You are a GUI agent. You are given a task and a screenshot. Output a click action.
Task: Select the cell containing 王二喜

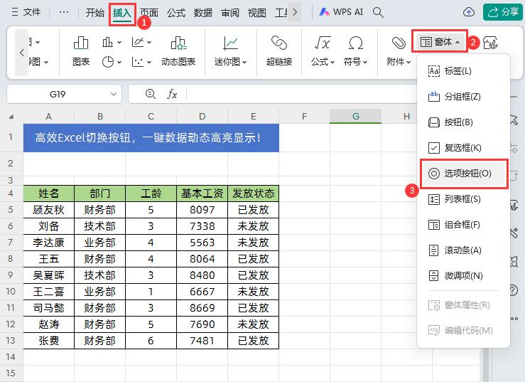pyautogui.click(x=49, y=292)
